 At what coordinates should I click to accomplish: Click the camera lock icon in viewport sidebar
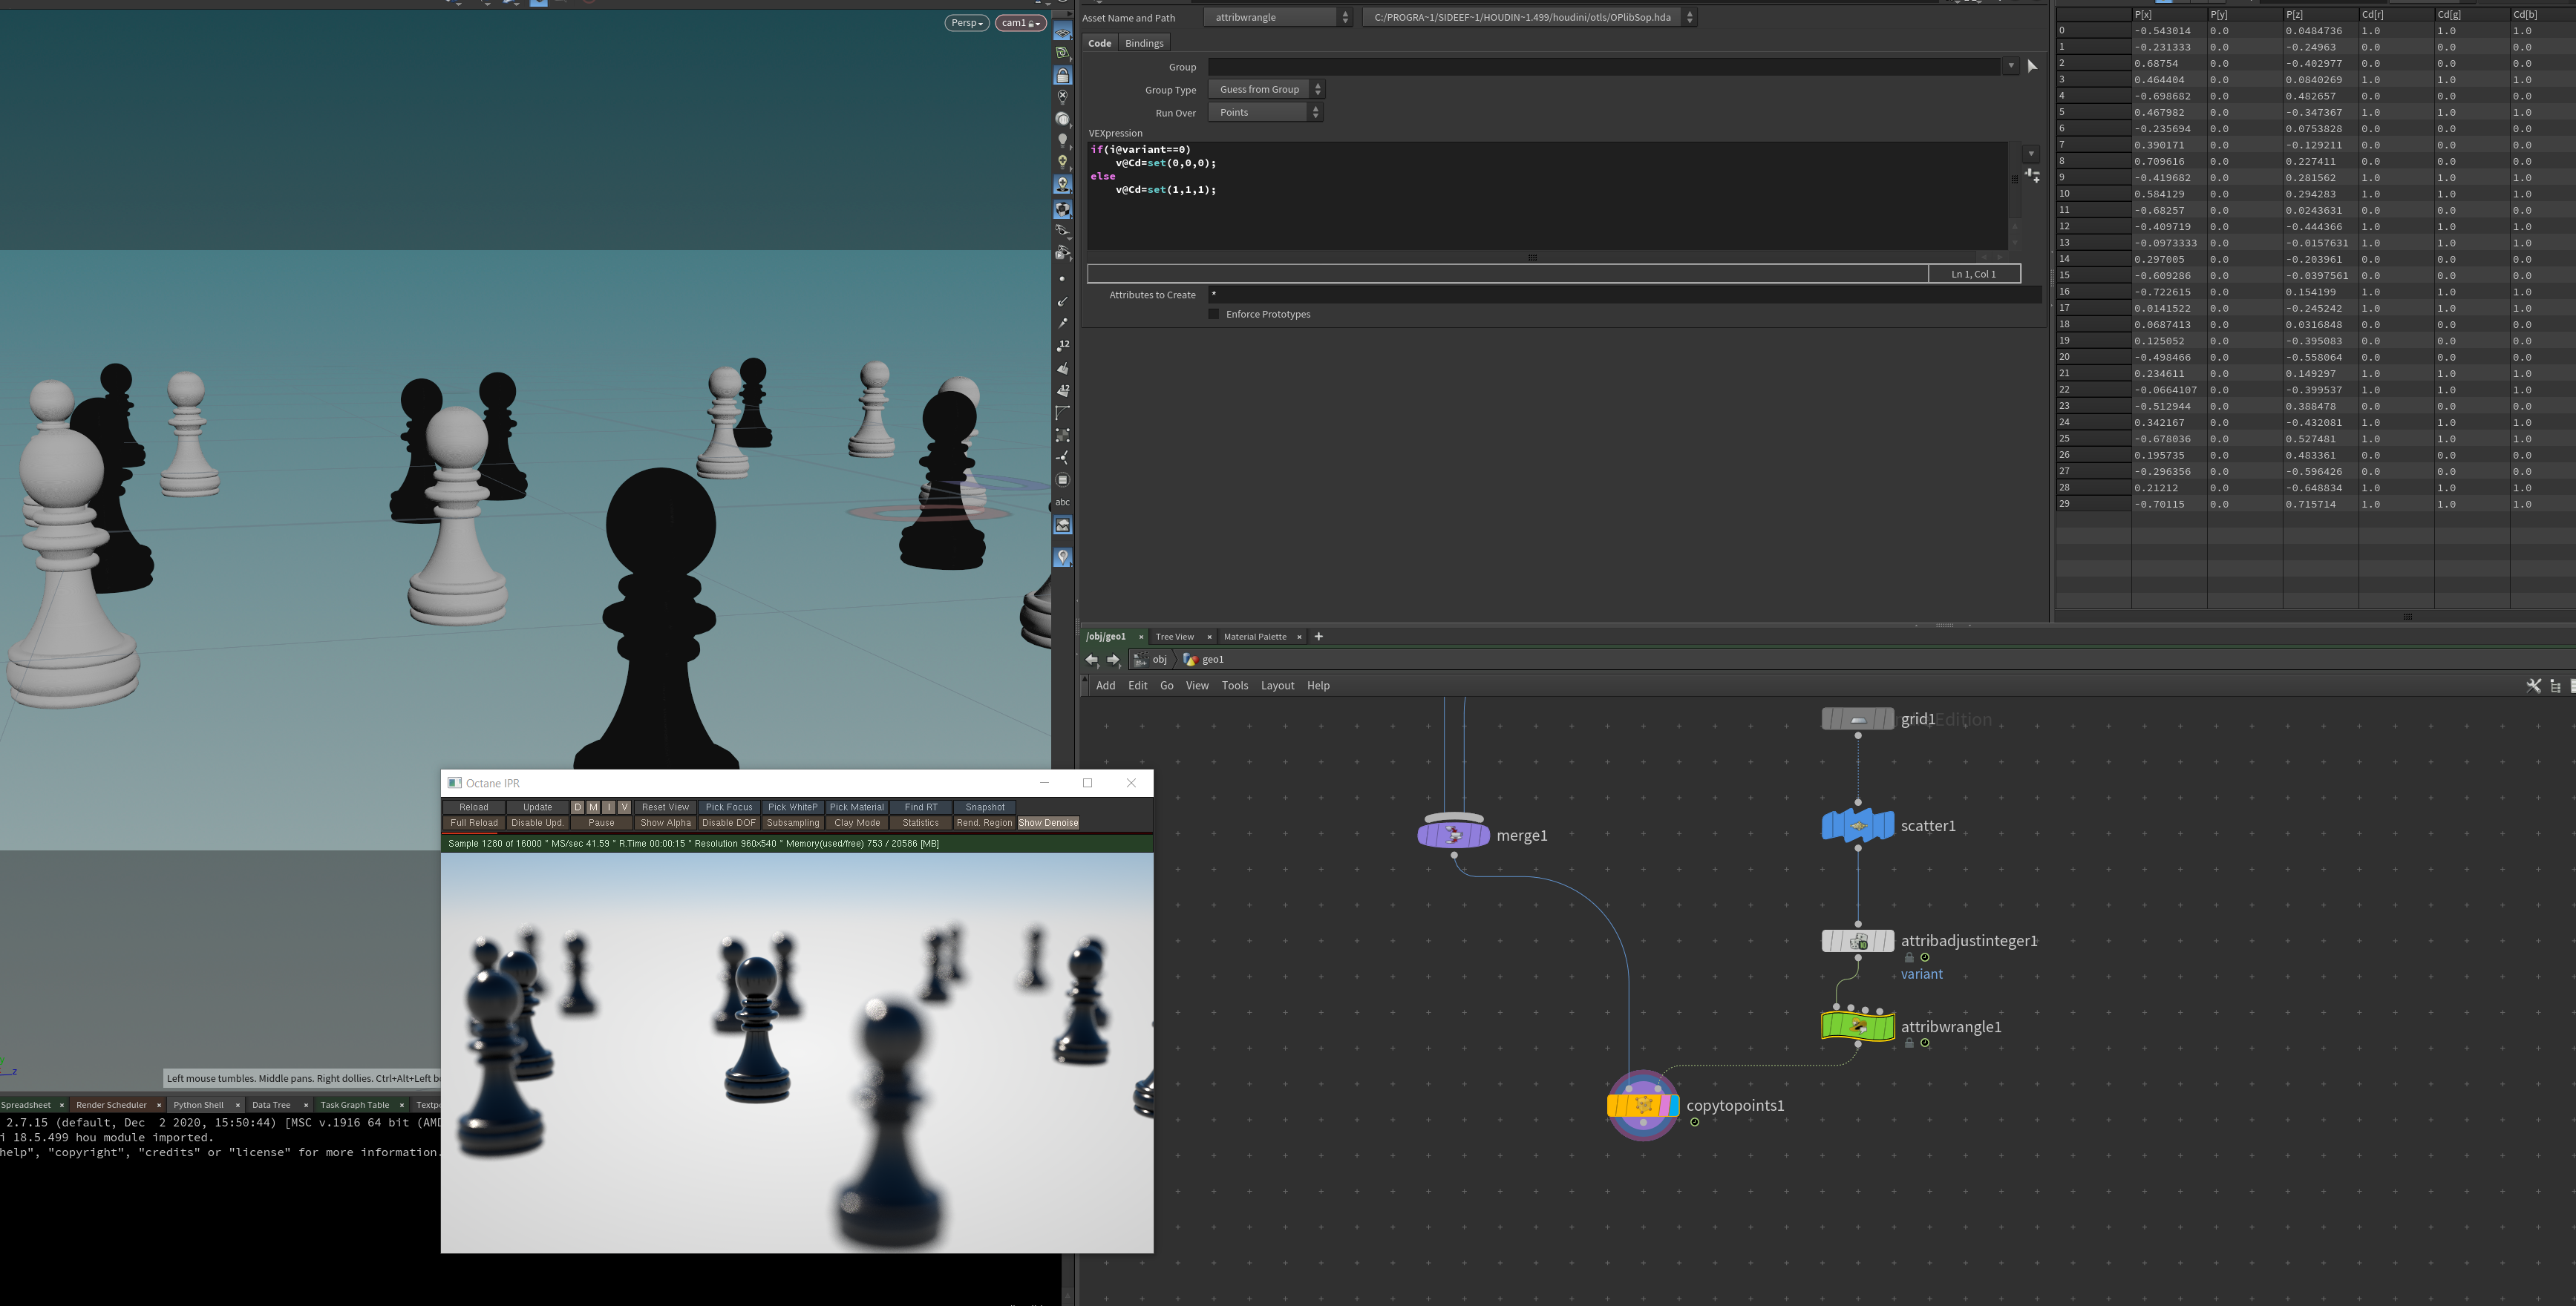pos(1063,76)
